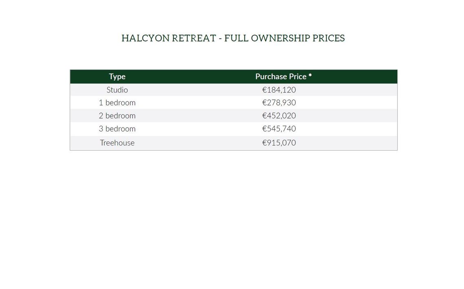Select the 1 bedroom row label
Viewport: 464px width, 289px height.
[x=117, y=103]
